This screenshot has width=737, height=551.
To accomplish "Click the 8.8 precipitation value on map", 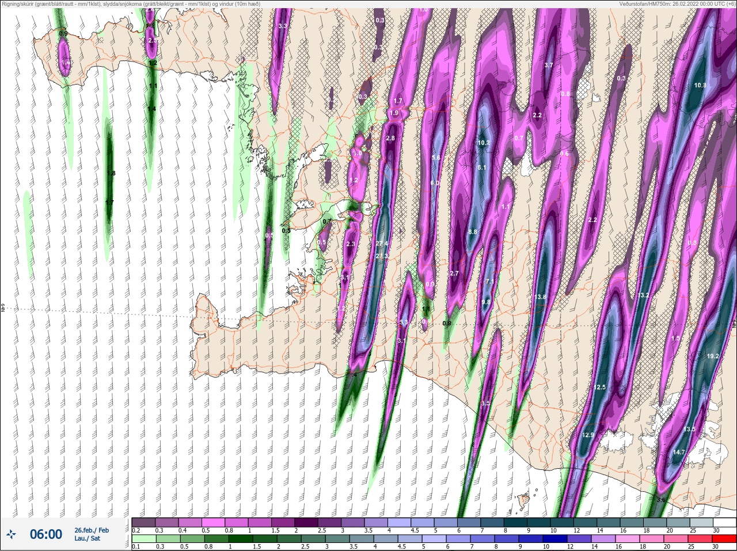I will (473, 232).
